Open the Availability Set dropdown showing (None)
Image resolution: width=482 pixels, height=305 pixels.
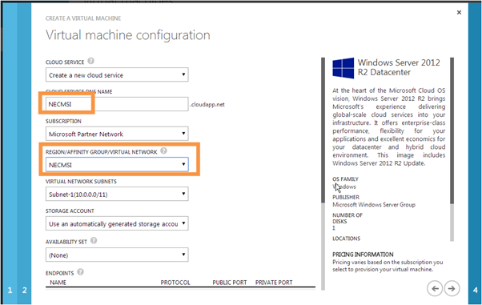click(117, 255)
